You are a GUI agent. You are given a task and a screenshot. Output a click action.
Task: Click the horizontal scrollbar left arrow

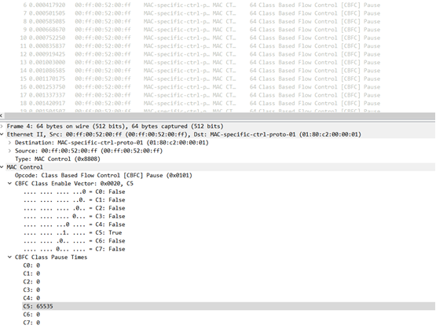pos(2,115)
